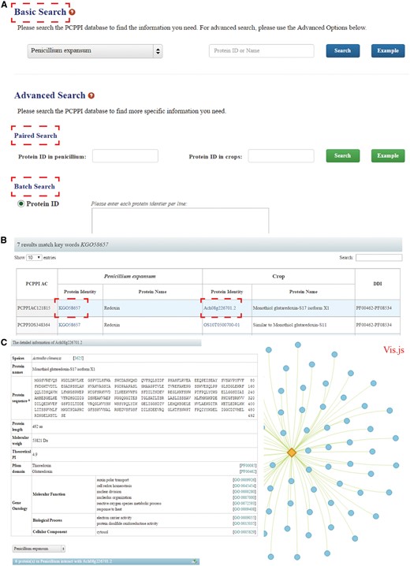Image resolution: width=410 pixels, height=566 pixels.
Task: Click the Molecular Function row label
Action: click(49, 494)
